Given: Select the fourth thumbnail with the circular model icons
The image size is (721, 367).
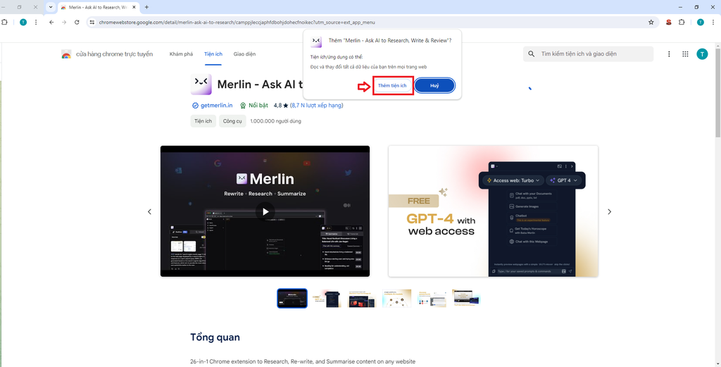Looking at the screenshot, I should pyautogui.click(x=397, y=298).
